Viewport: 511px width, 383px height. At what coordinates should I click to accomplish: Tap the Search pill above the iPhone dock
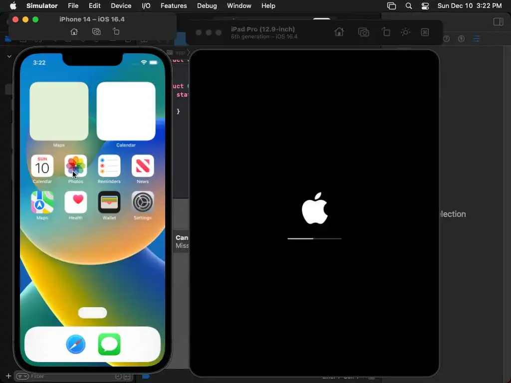(x=92, y=313)
